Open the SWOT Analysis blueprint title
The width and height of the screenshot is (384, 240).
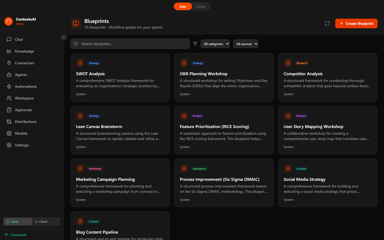(x=90, y=74)
